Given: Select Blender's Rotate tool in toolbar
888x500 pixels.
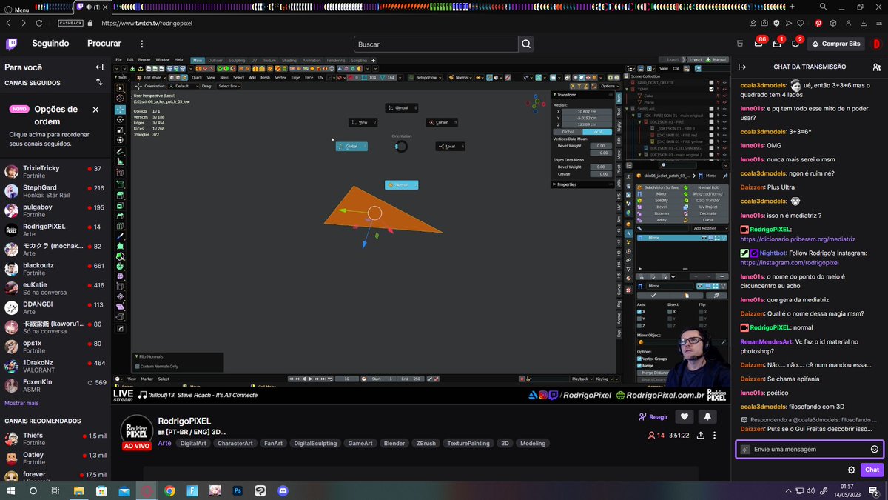Looking at the screenshot, I should click(x=120, y=119).
